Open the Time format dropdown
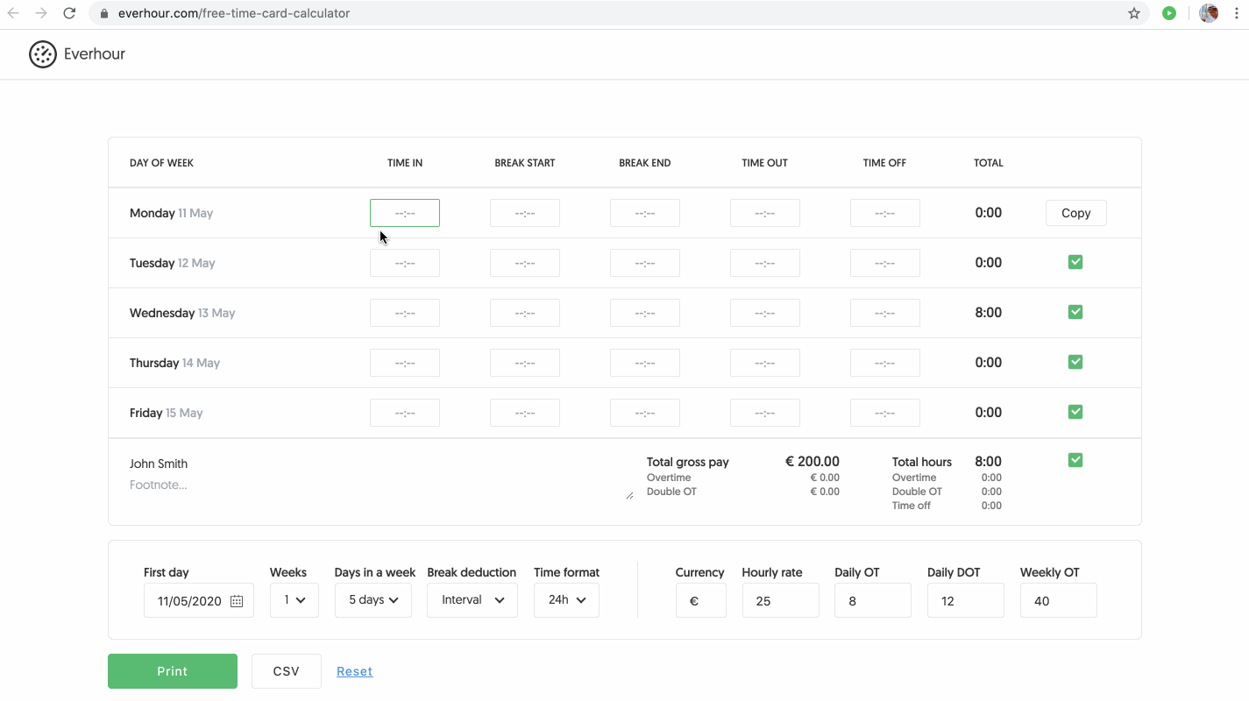This screenshot has width=1249, height=701. coord(566,600)
